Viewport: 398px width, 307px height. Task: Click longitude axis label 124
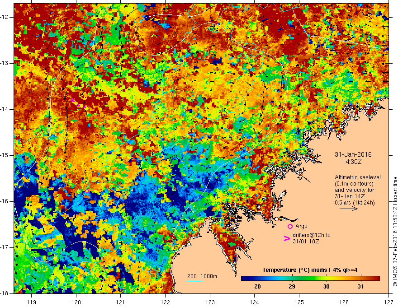[255, 302]
